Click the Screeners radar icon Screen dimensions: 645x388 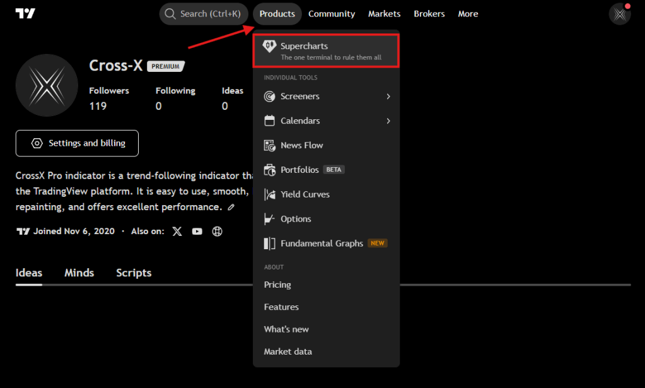(269, 97)
